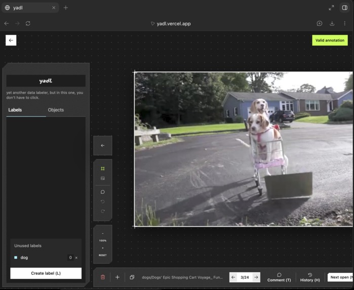Remove the dog label with its x icon
The image size is (354, 290).
click(76, 258)
